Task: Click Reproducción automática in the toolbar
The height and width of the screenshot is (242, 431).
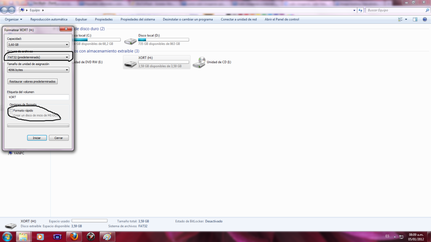Action: pos(49,19)
